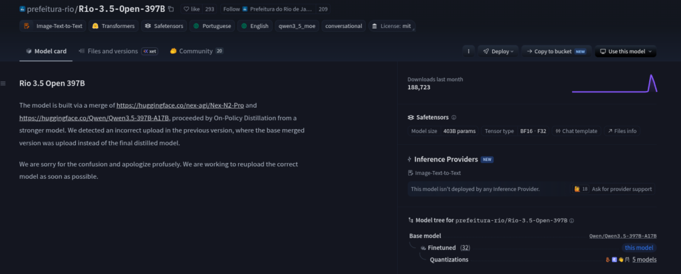The width and height of the screenshot is (681, 274).
Task: Click the 403B params model size value
Action: pyautogui.click(x=459, y=131)
